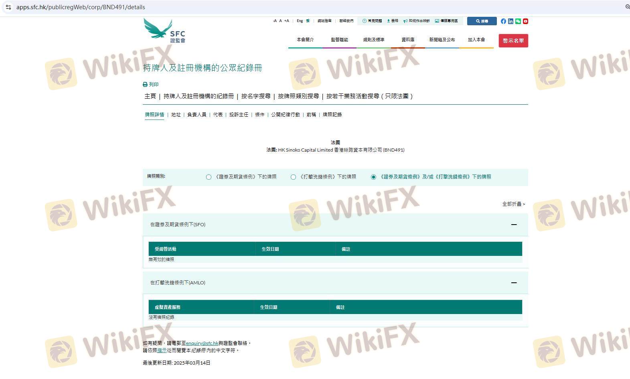Switch to the 牌照詳情 tab
This screenshot has width=630, height=379.
click(154, 115)
